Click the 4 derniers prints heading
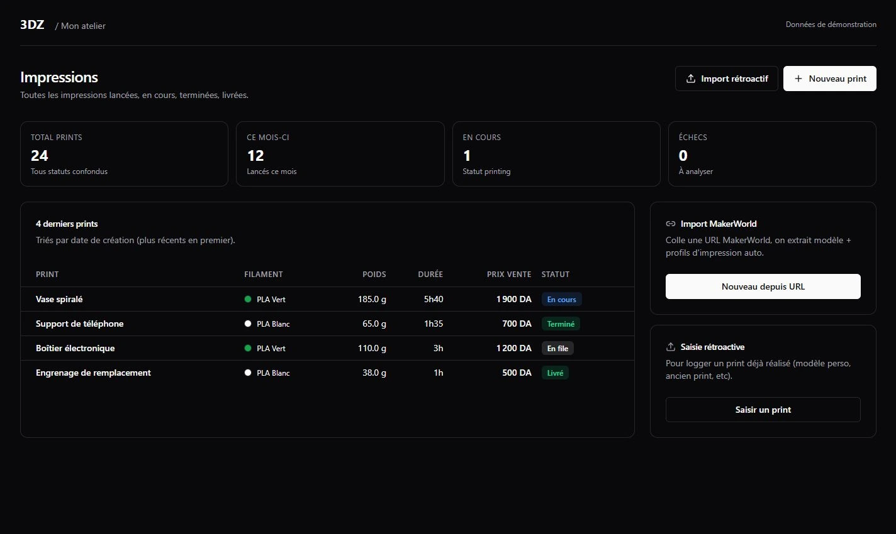 (67, 224)
